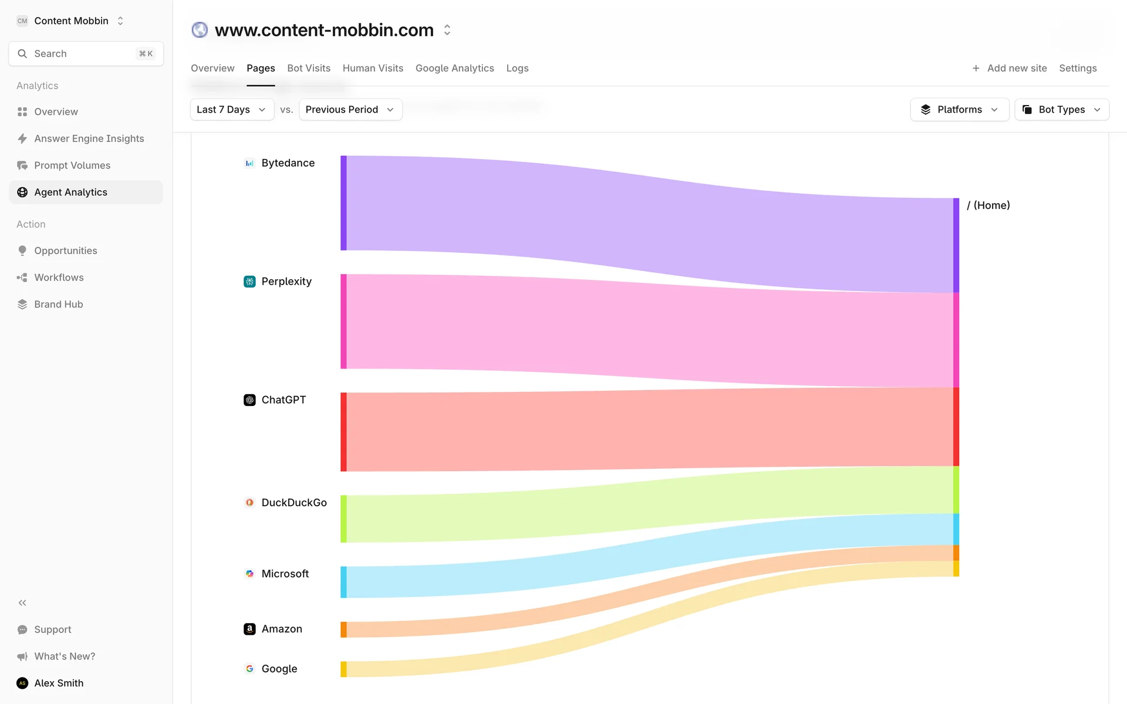Open the Last 7 Days dropdown
Viewport: 1127px width, 704px height.
pyautogui.click(x=232, y=110)
